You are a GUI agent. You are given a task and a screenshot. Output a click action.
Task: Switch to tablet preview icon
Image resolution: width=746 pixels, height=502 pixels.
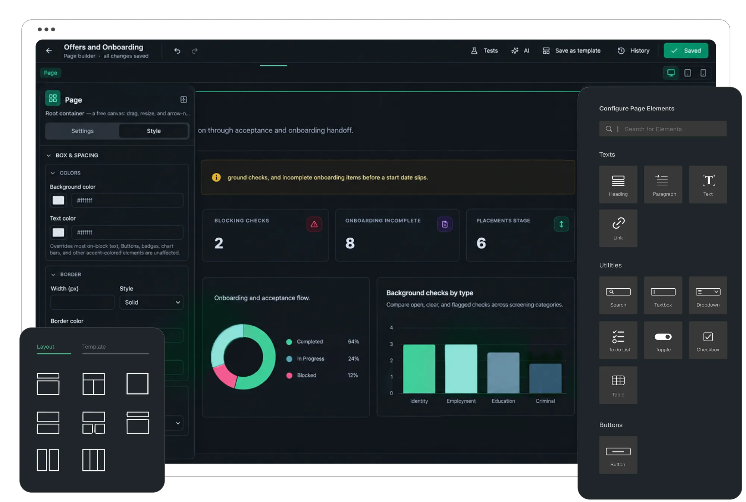tap(687, 73)
